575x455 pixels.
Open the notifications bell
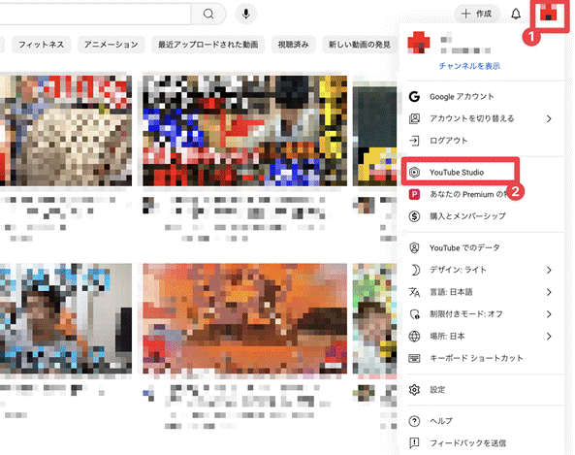pyautogui.click(x=516, y=14)
